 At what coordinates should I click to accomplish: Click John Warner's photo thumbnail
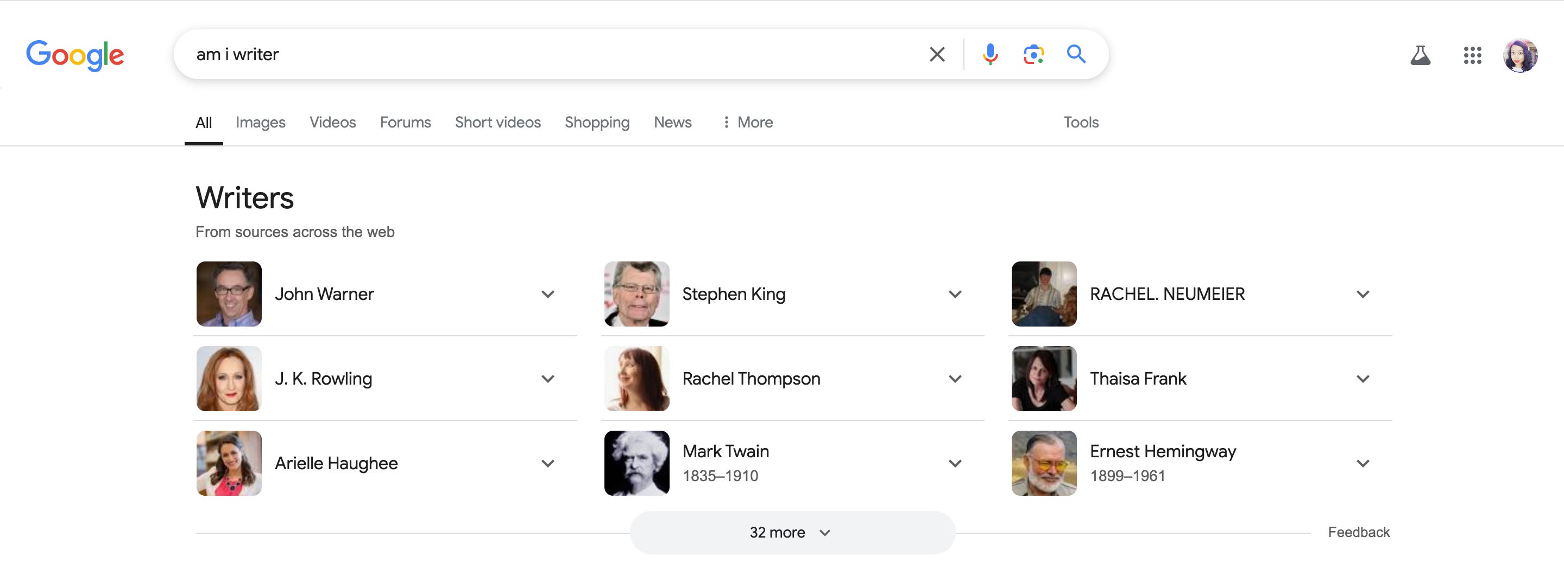[x=229, y=294]
